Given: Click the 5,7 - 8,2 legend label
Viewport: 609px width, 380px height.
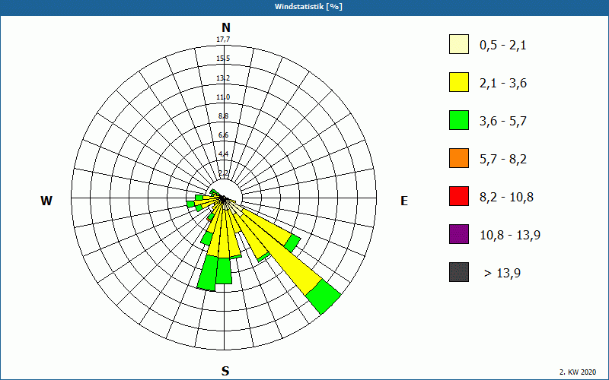Looking at the screenshot, I should click(503, 160).
